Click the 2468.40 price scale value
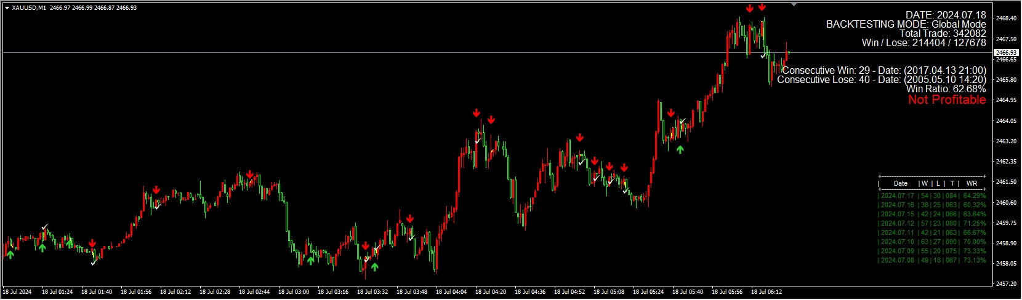 (x=1006, y=18)
